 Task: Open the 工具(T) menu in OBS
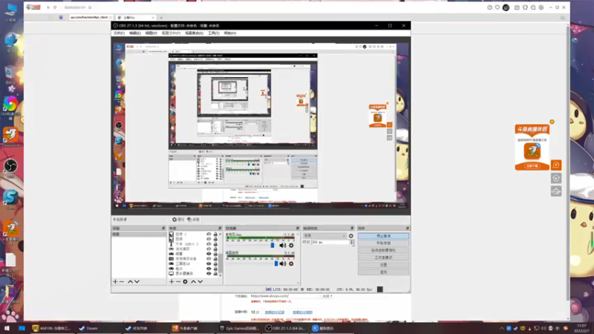click(213, 33)
